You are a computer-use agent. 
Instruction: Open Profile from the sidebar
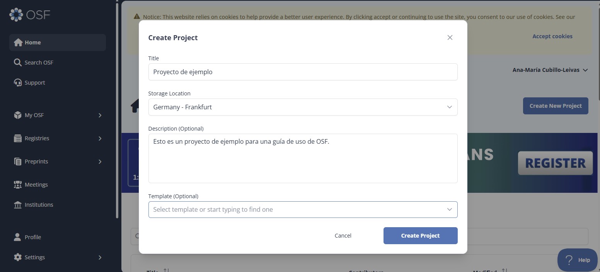coord(32,237)
